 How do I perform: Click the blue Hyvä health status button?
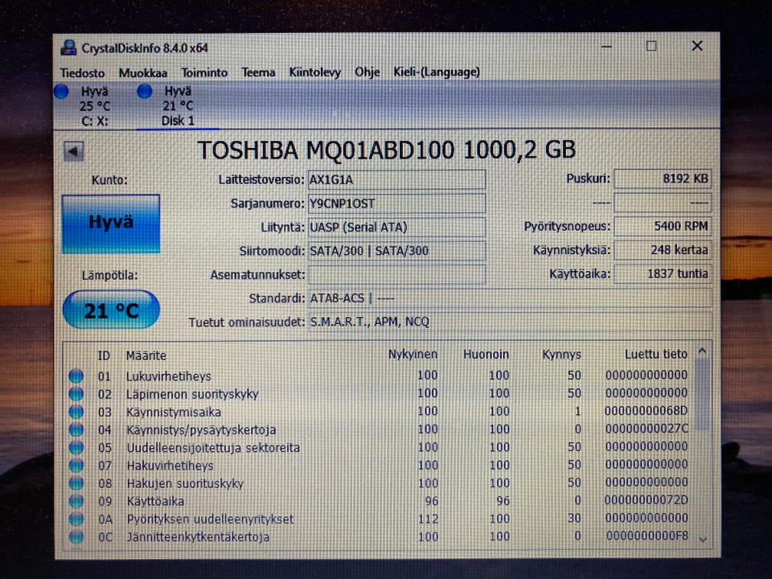click(111, 224)
